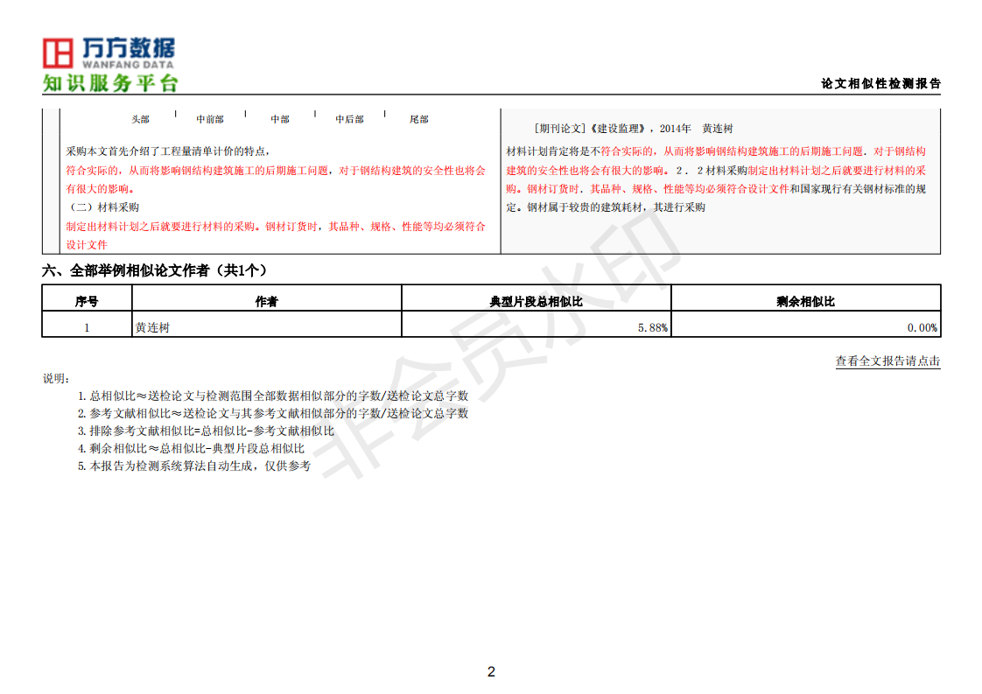Click the Wanfang Data red logo icon

coord(58,53)
